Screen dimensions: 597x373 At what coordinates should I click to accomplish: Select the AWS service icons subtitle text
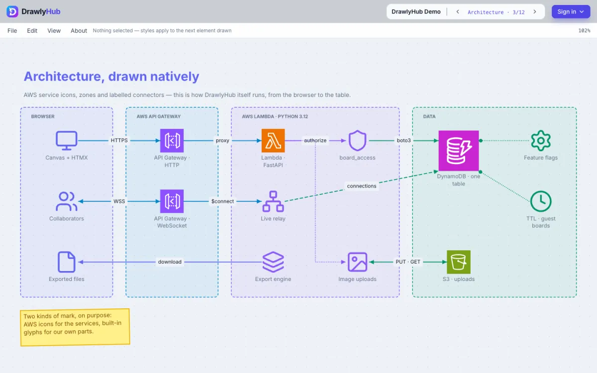(x=187, y=95)
